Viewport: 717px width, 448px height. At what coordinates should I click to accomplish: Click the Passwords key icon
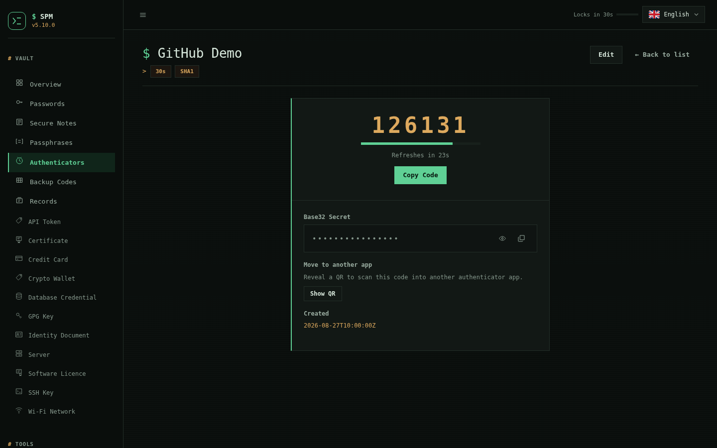(x=19, y=102)
